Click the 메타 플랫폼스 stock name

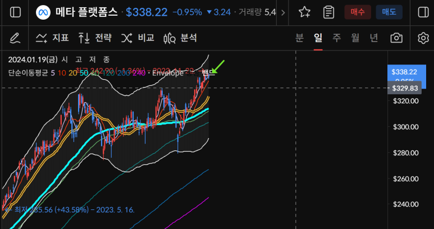pos(86,12)
